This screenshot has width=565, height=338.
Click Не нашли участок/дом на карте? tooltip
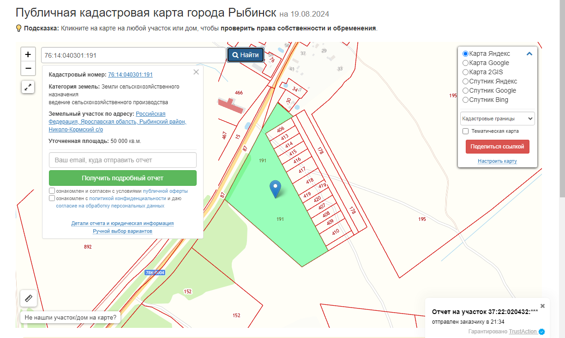click(x=71, y=317)
